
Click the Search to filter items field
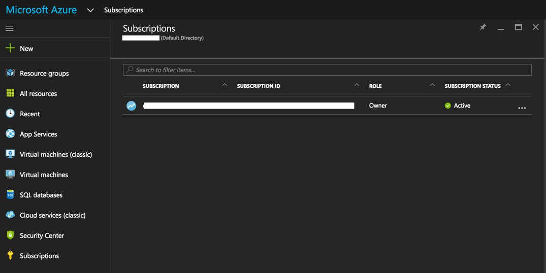click(x=327, y=70)
